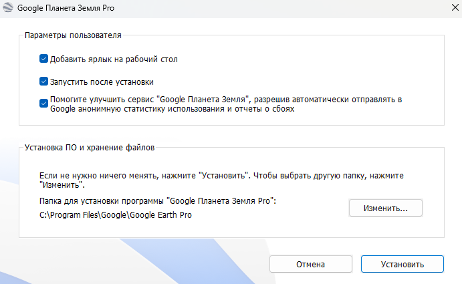Viewport: 462px width, 284px height.
Task: Click the 'Установка ПО и хранение файлов' label
Action: tap(90, 147)
